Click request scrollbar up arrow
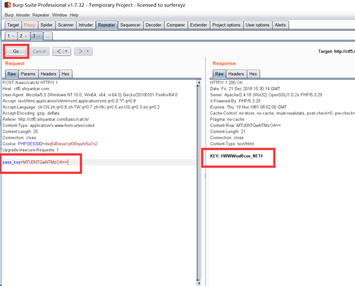The height and width of the screenshot is (286, 355). [x=199, y=82]
